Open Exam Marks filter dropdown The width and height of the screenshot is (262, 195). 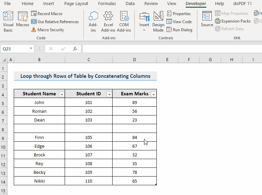click(x=153, y=95)
